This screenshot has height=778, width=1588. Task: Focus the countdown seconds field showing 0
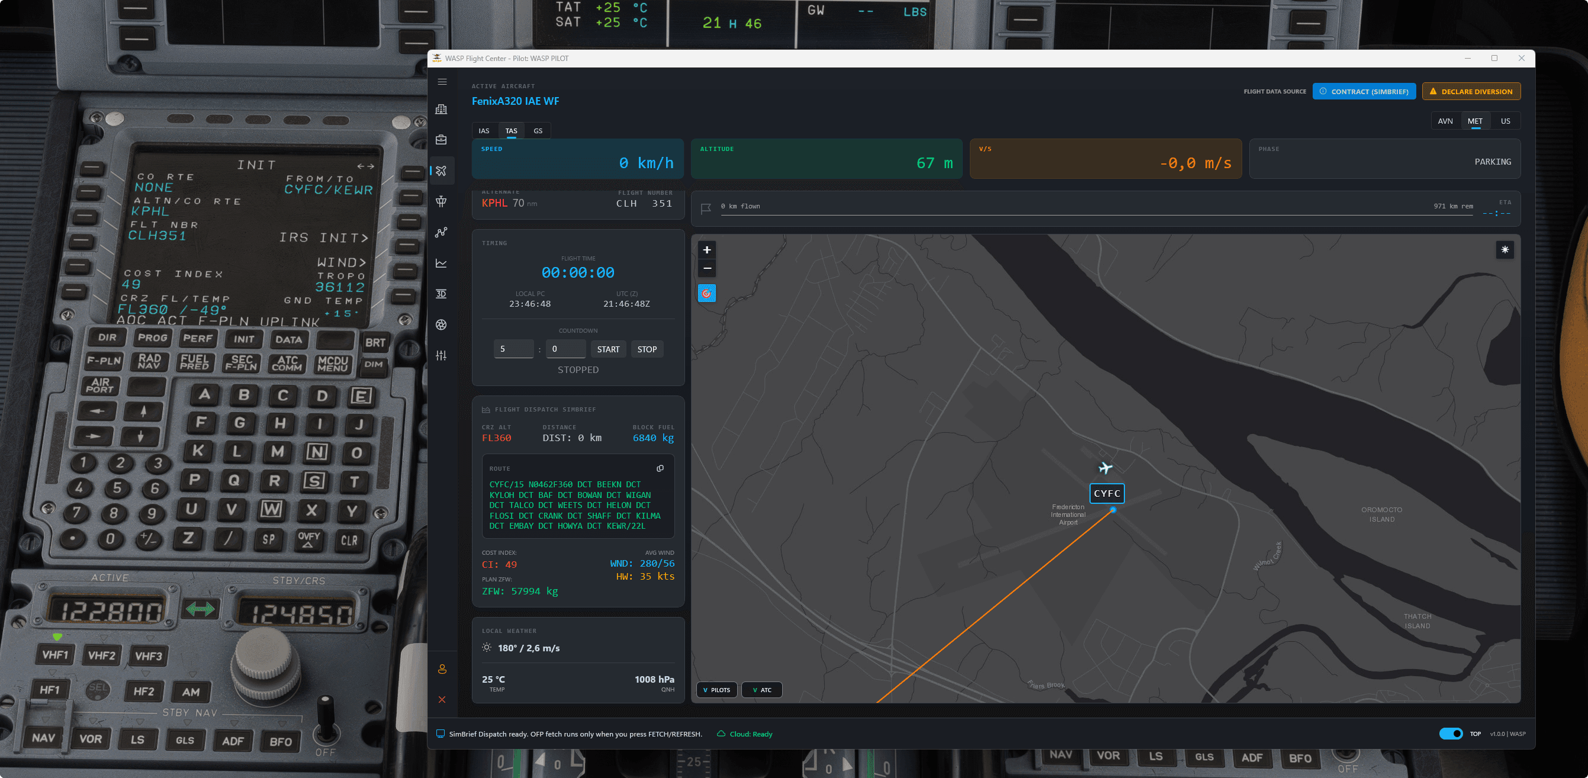tap(565, 349)
